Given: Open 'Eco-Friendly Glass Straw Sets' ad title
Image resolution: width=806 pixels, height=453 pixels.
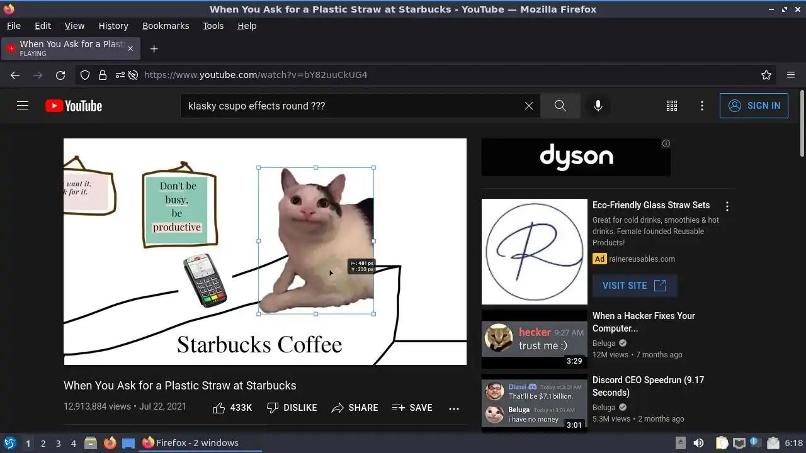Looking at the screenshot, I should [x=651, y=205].
